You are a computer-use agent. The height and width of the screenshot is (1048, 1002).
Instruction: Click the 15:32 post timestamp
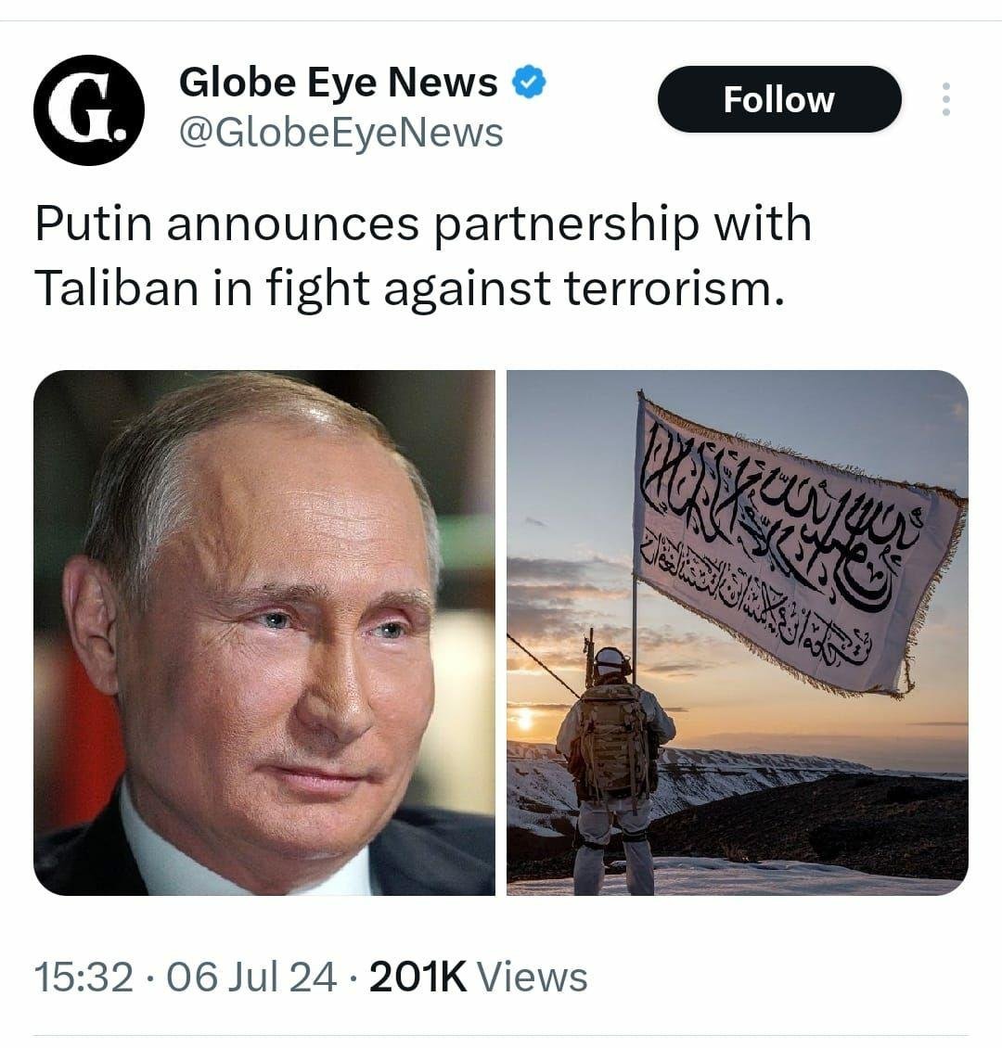pos(83,977)
